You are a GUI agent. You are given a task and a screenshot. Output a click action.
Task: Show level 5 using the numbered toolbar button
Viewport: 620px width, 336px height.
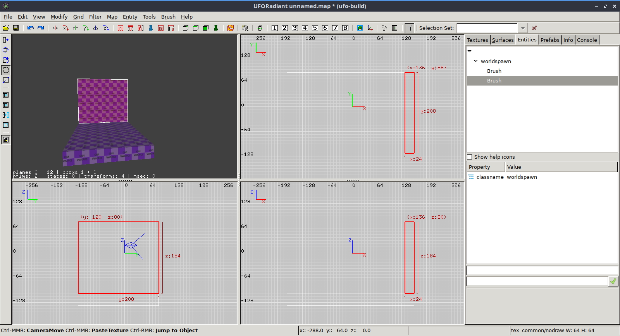315,28
